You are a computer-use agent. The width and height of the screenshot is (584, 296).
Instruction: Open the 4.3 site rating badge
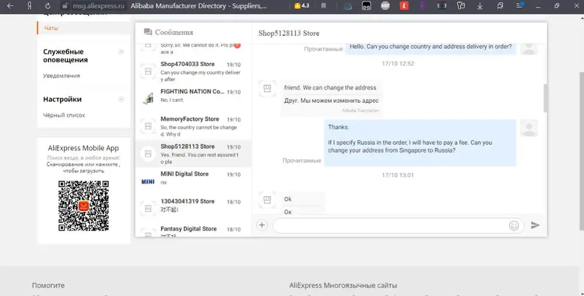pyautogui.click(x=302, y=6)
